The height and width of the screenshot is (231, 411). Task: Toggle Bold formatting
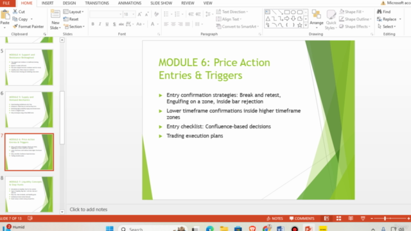click(x=92, y=24)
